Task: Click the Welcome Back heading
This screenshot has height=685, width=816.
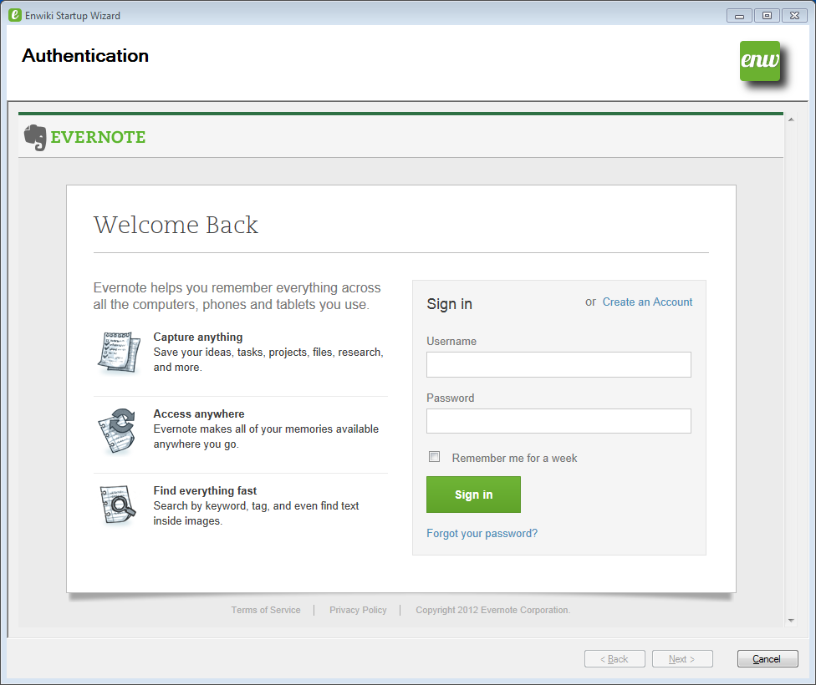Action: pyautogui.click(x=176, y=226)
